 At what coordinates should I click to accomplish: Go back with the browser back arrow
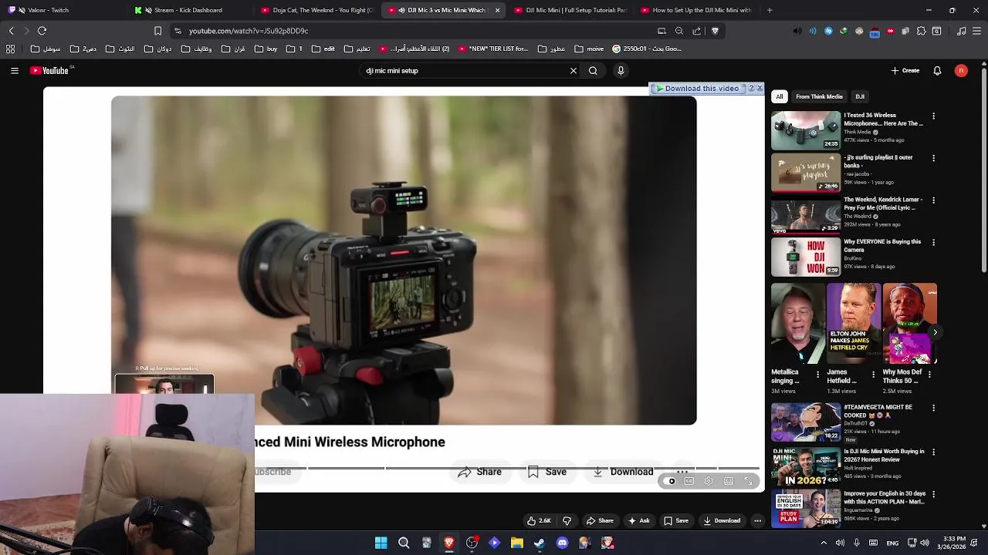tap(11, 31)
